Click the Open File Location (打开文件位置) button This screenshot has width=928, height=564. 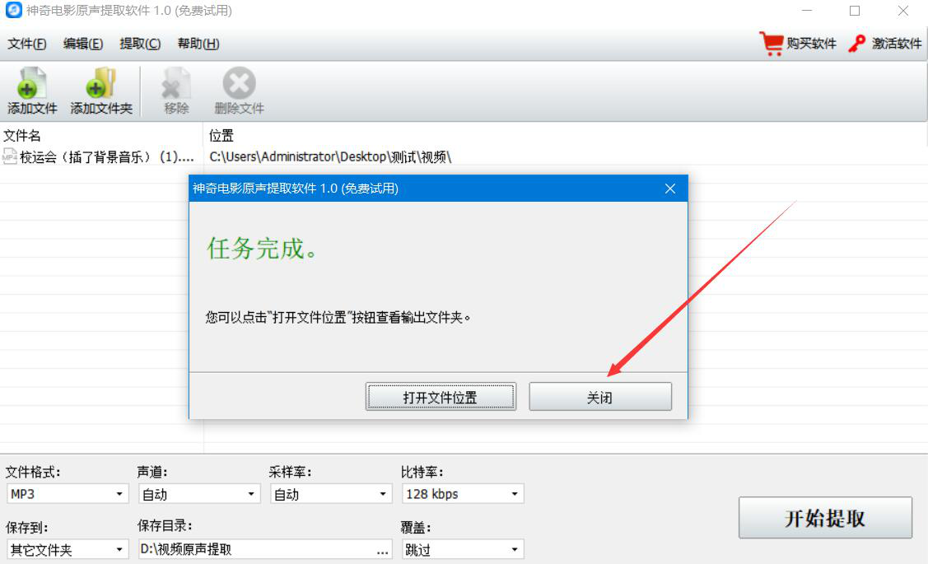pos(441,397)
